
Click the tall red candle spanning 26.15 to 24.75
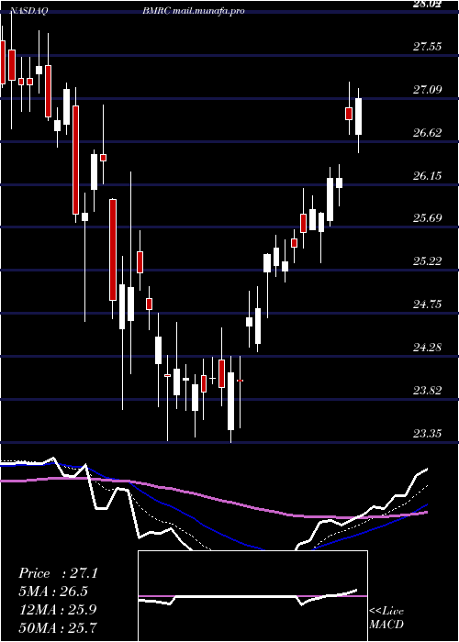point(113,249)
